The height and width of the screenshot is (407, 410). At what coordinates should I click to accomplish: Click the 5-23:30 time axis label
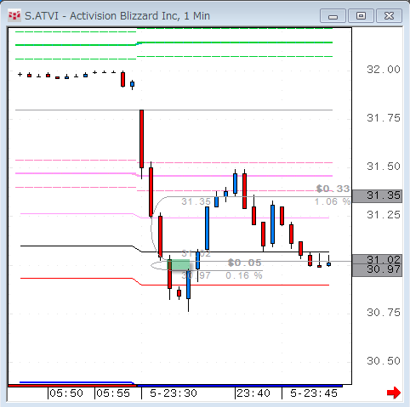click(x=174, y=393)
